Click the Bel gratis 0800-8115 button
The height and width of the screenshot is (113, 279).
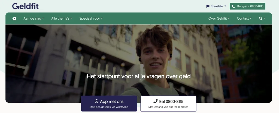(x=247, y=6)
